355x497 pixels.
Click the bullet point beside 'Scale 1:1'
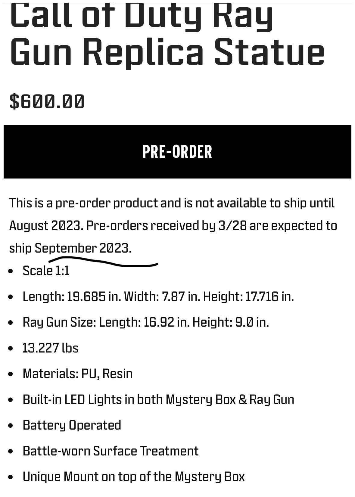coord(11,271)
